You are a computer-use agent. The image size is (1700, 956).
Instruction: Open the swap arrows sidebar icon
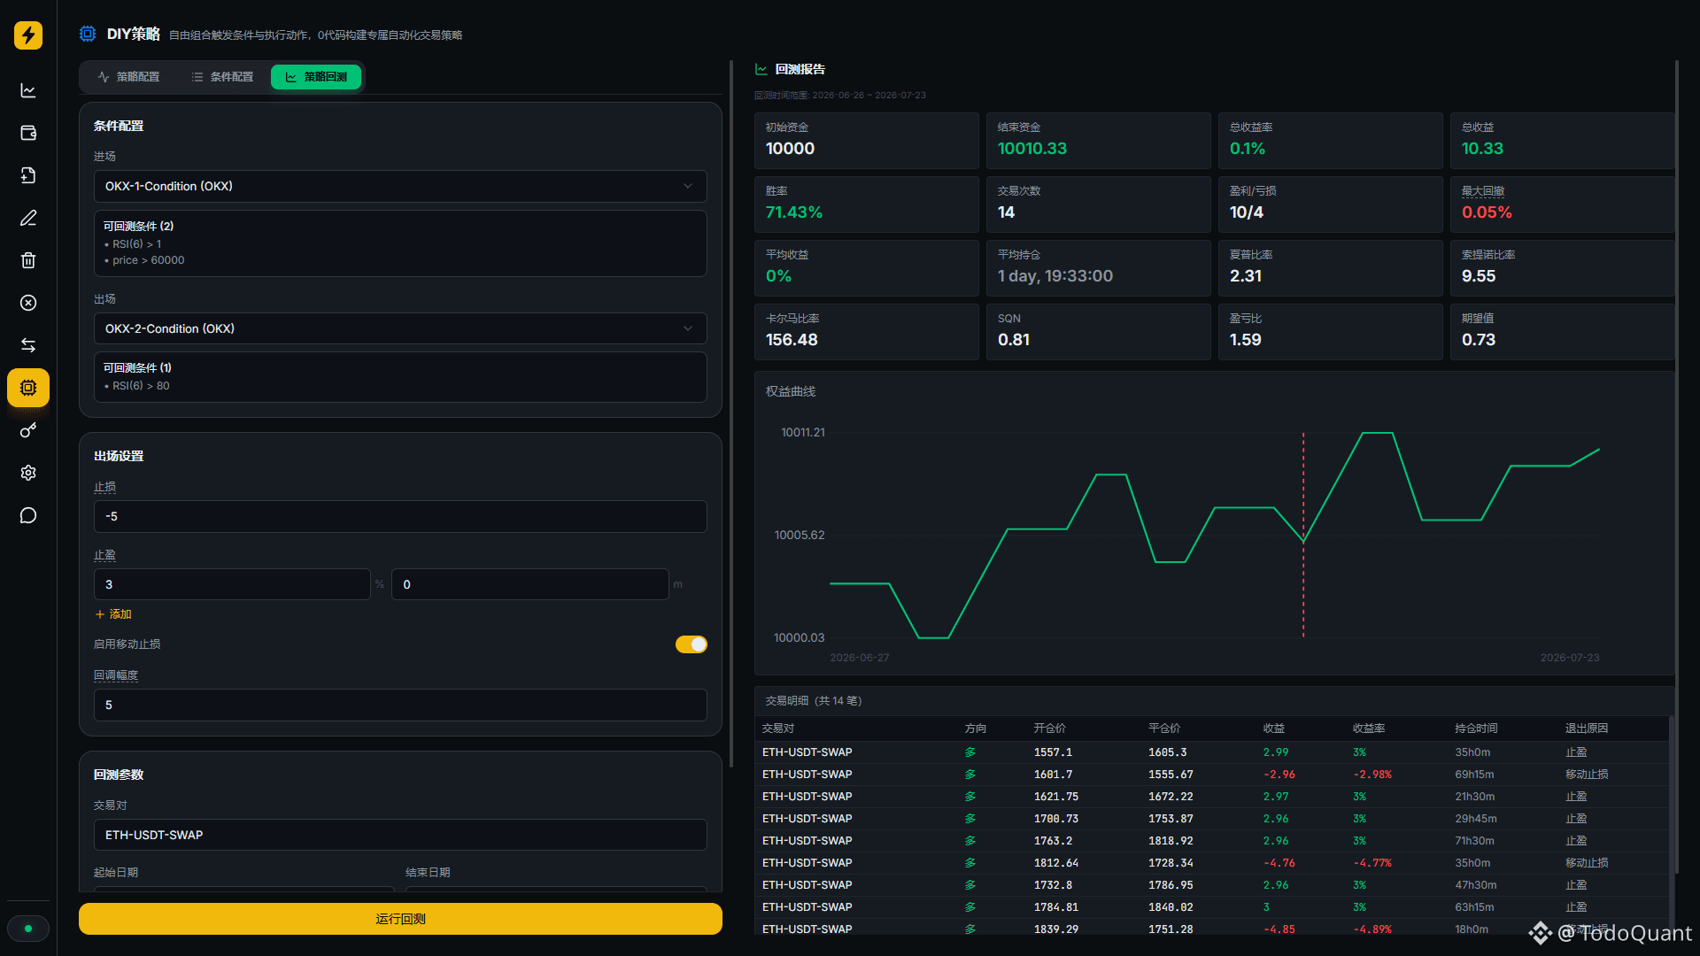pyautogui.click(x=28, y=345)
